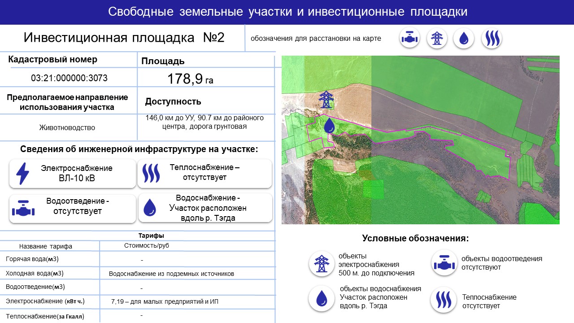Viewport: 574px width, 323px height.
Task: Select the Животноводство cell
Action: tap(67, 127)
